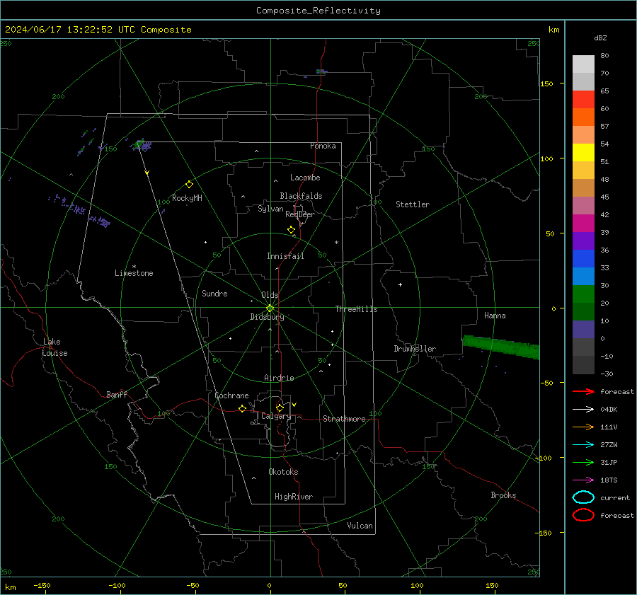Click the bright red swatch between 65 and 60
The height and width of the screenshot is (595, 637).
tap(583, 100)
